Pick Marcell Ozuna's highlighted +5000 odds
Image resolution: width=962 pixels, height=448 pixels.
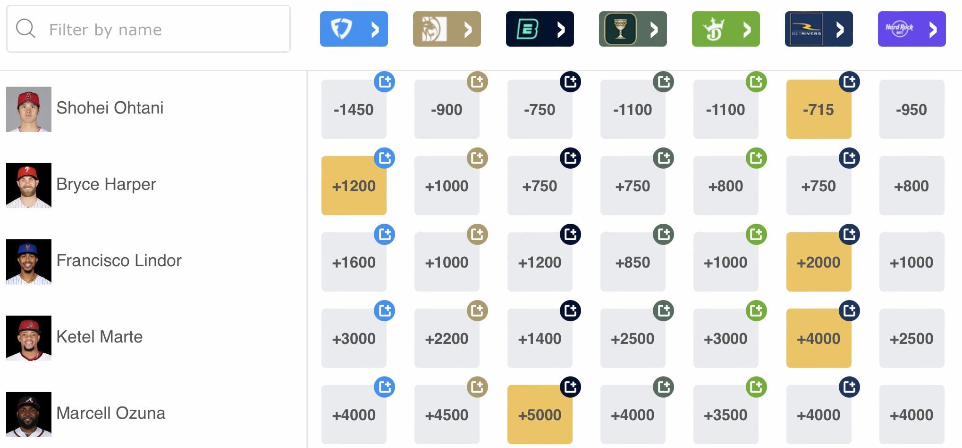540,415
